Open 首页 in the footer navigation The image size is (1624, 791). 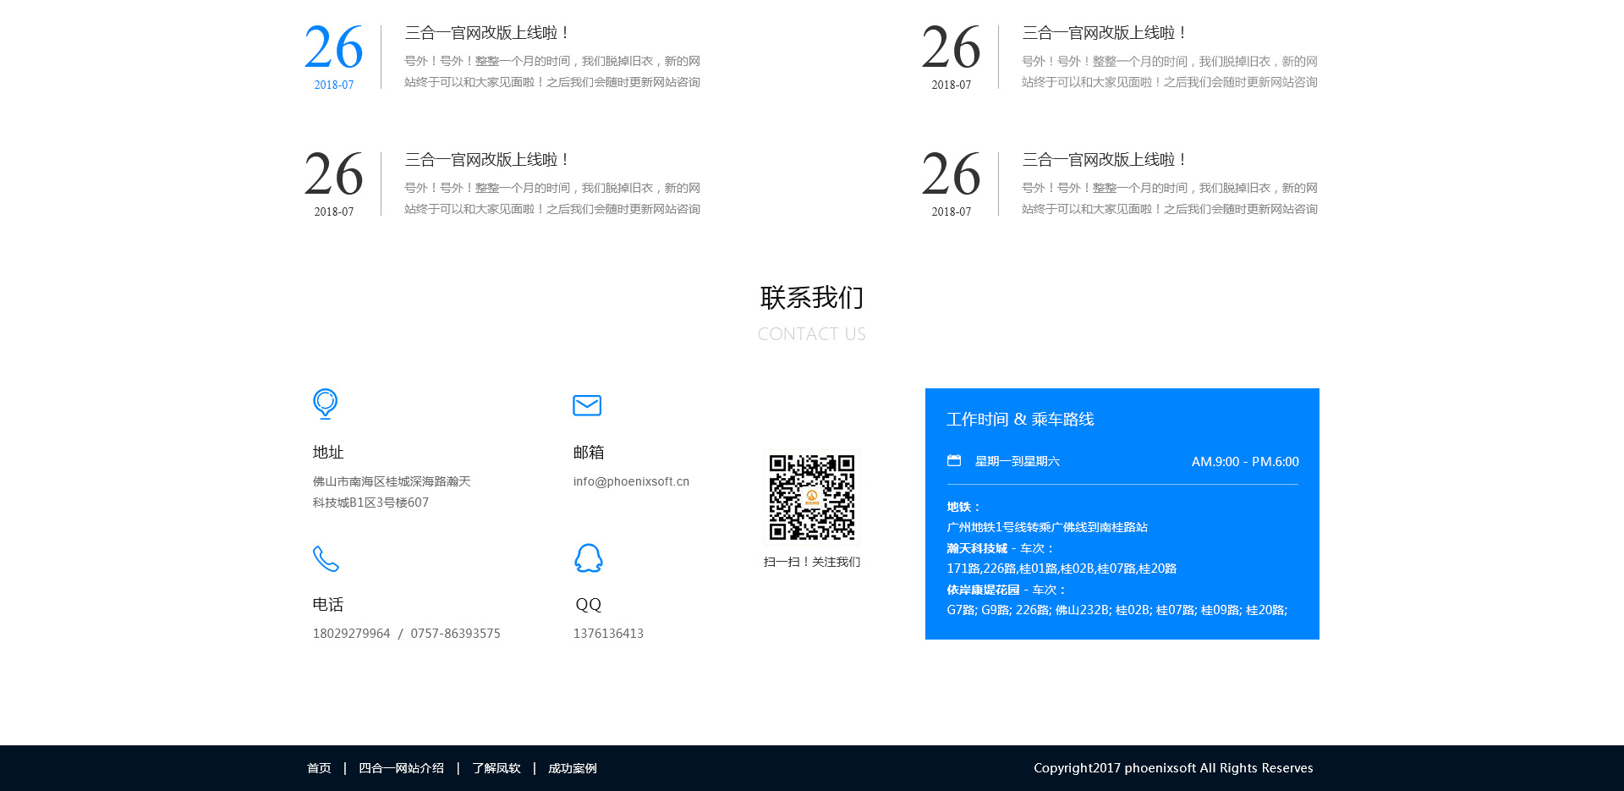pyautogui.click(x=319, y=768)
